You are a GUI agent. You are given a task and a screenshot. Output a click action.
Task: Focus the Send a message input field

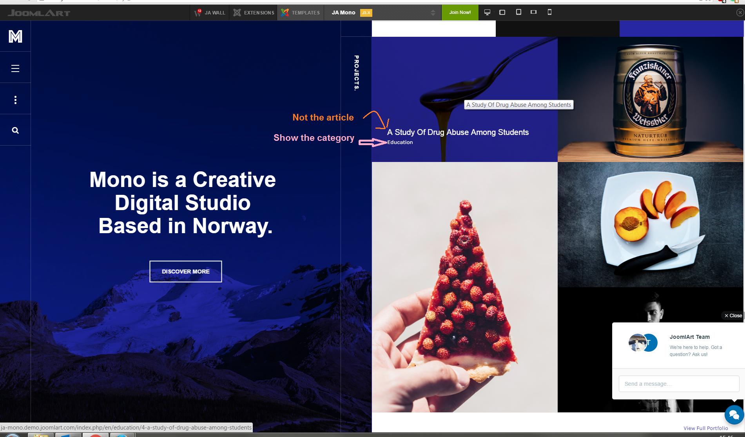679,384
